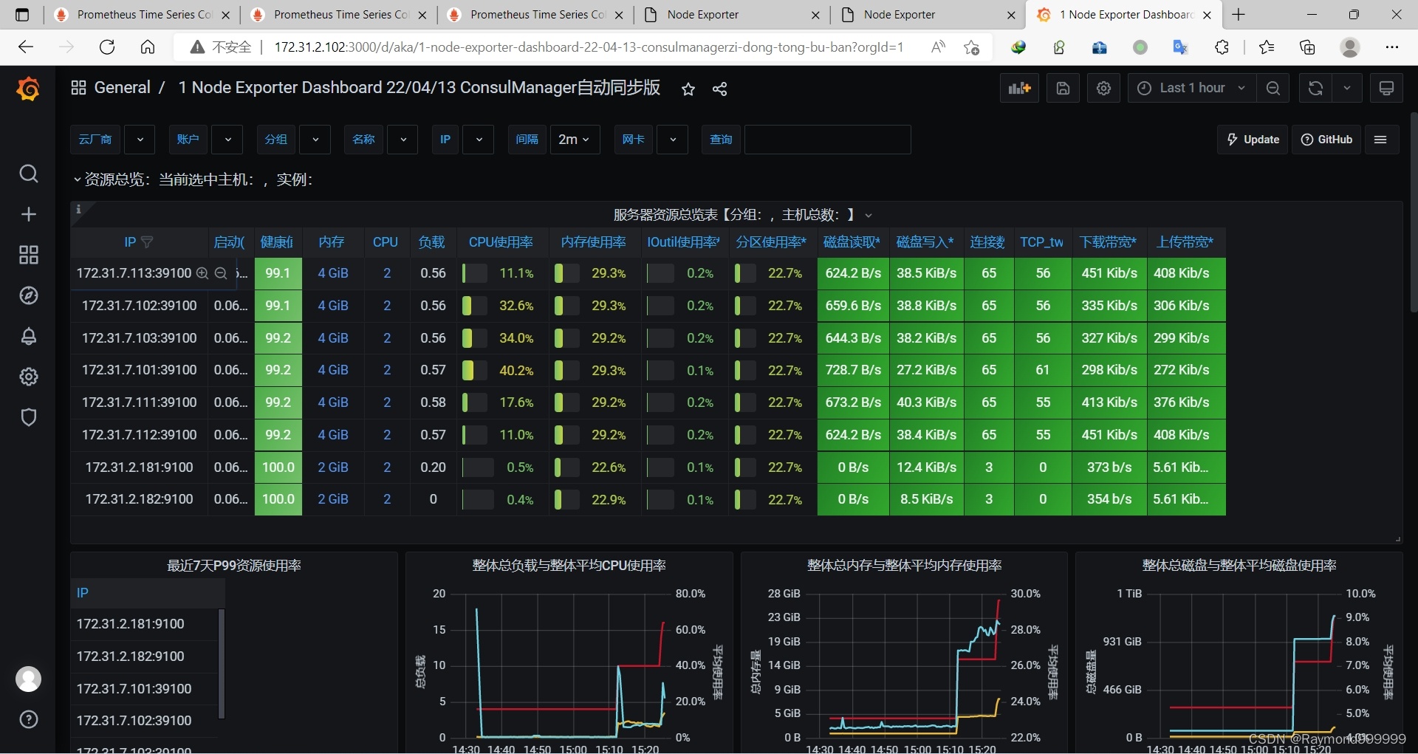This screenshot has width=1418, height=754.
Task: Click the 100.0 health cell for 172.31.2.182
Action: click(278, 499)
